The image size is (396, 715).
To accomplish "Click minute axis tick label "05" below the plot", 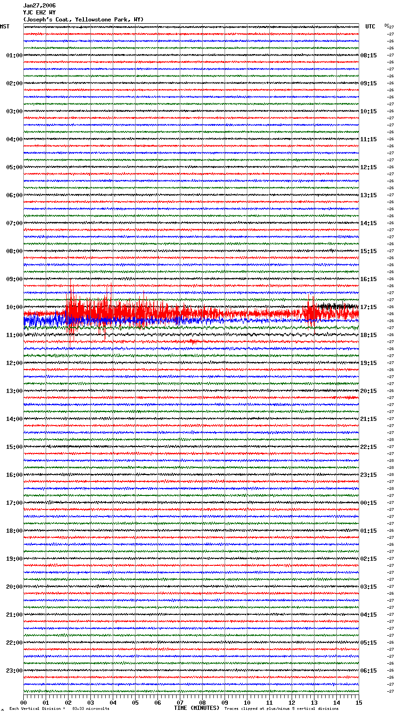I will (x=135, y=702).
